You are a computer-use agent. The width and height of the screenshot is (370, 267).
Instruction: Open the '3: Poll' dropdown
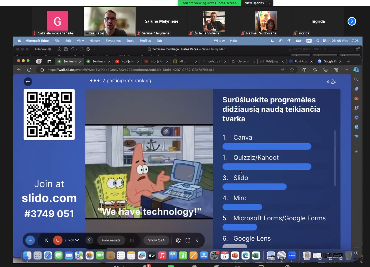pyautogui.click(x=72, y=240)
